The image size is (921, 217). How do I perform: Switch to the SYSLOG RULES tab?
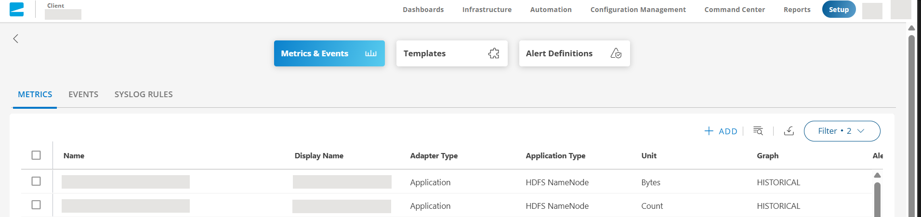144,94
